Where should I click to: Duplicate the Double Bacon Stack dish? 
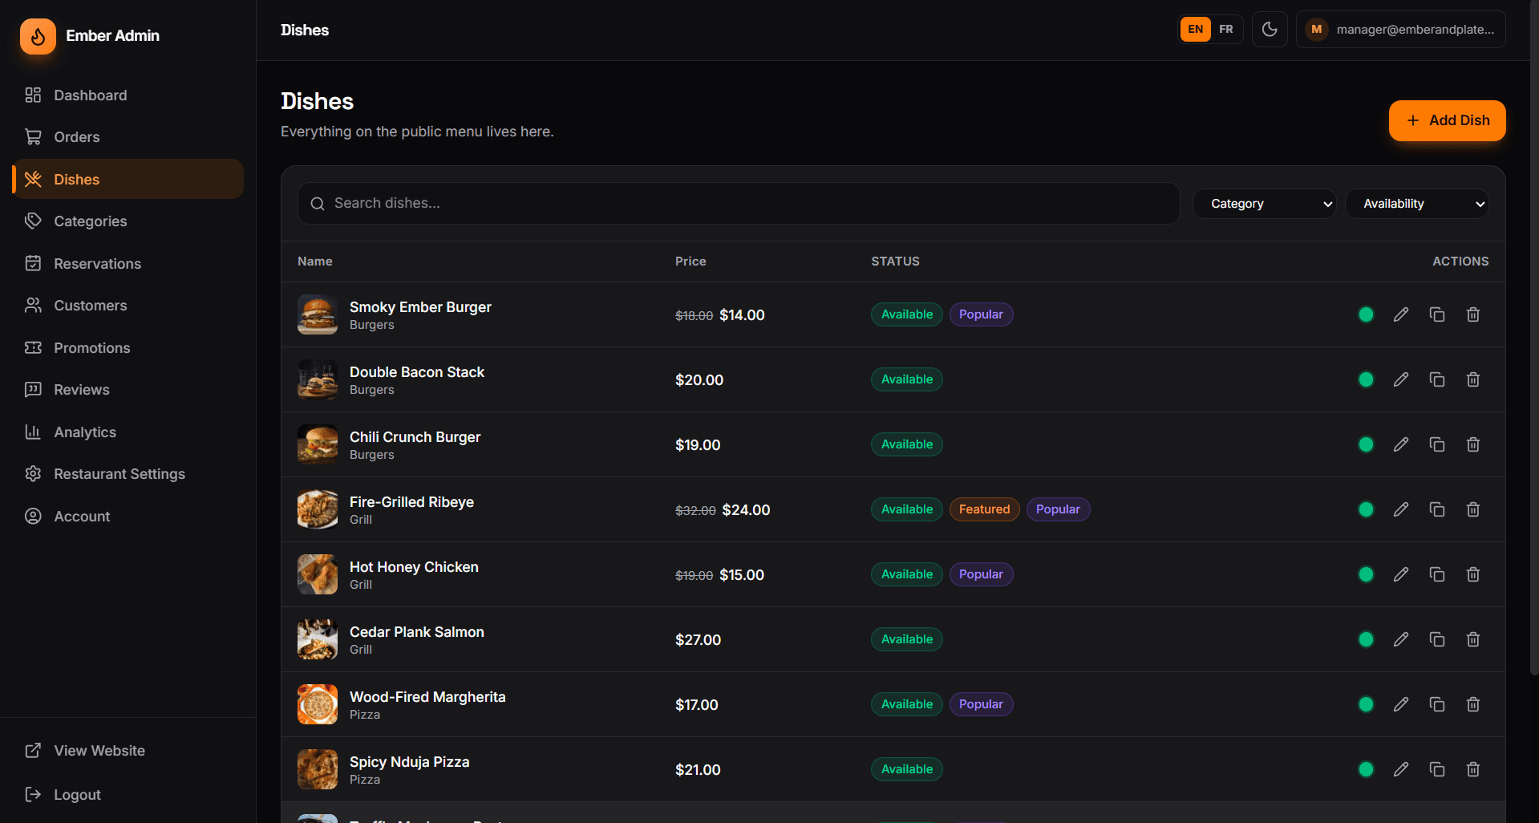1437,379
